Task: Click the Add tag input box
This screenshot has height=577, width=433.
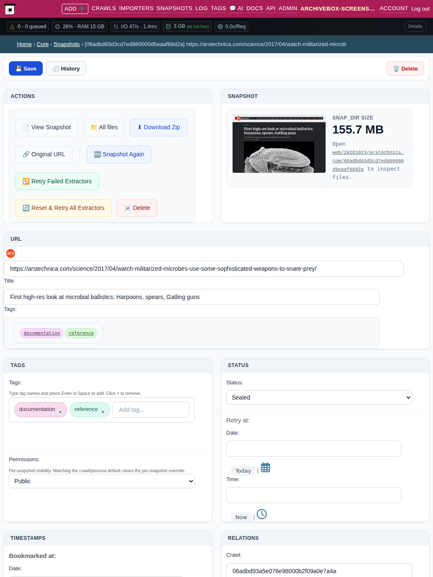Action: (x=151, y=410)
